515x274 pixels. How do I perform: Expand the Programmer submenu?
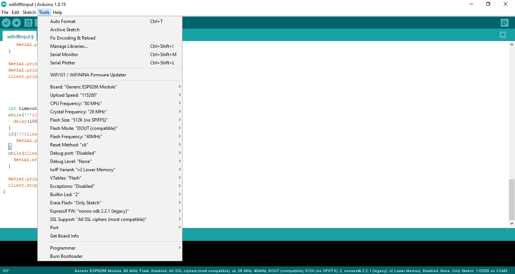63,248
